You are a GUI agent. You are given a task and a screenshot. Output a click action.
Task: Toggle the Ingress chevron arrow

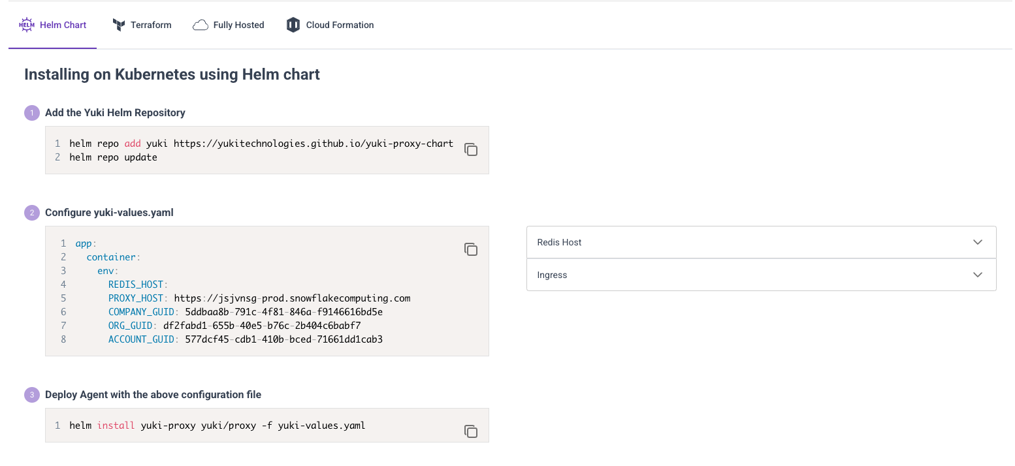click(978, 275)
